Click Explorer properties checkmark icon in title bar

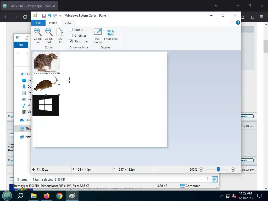point(26,37)
